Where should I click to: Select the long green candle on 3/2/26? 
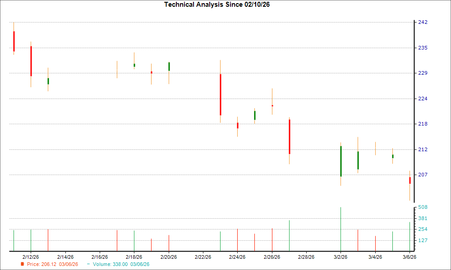(x=341, y=161)
